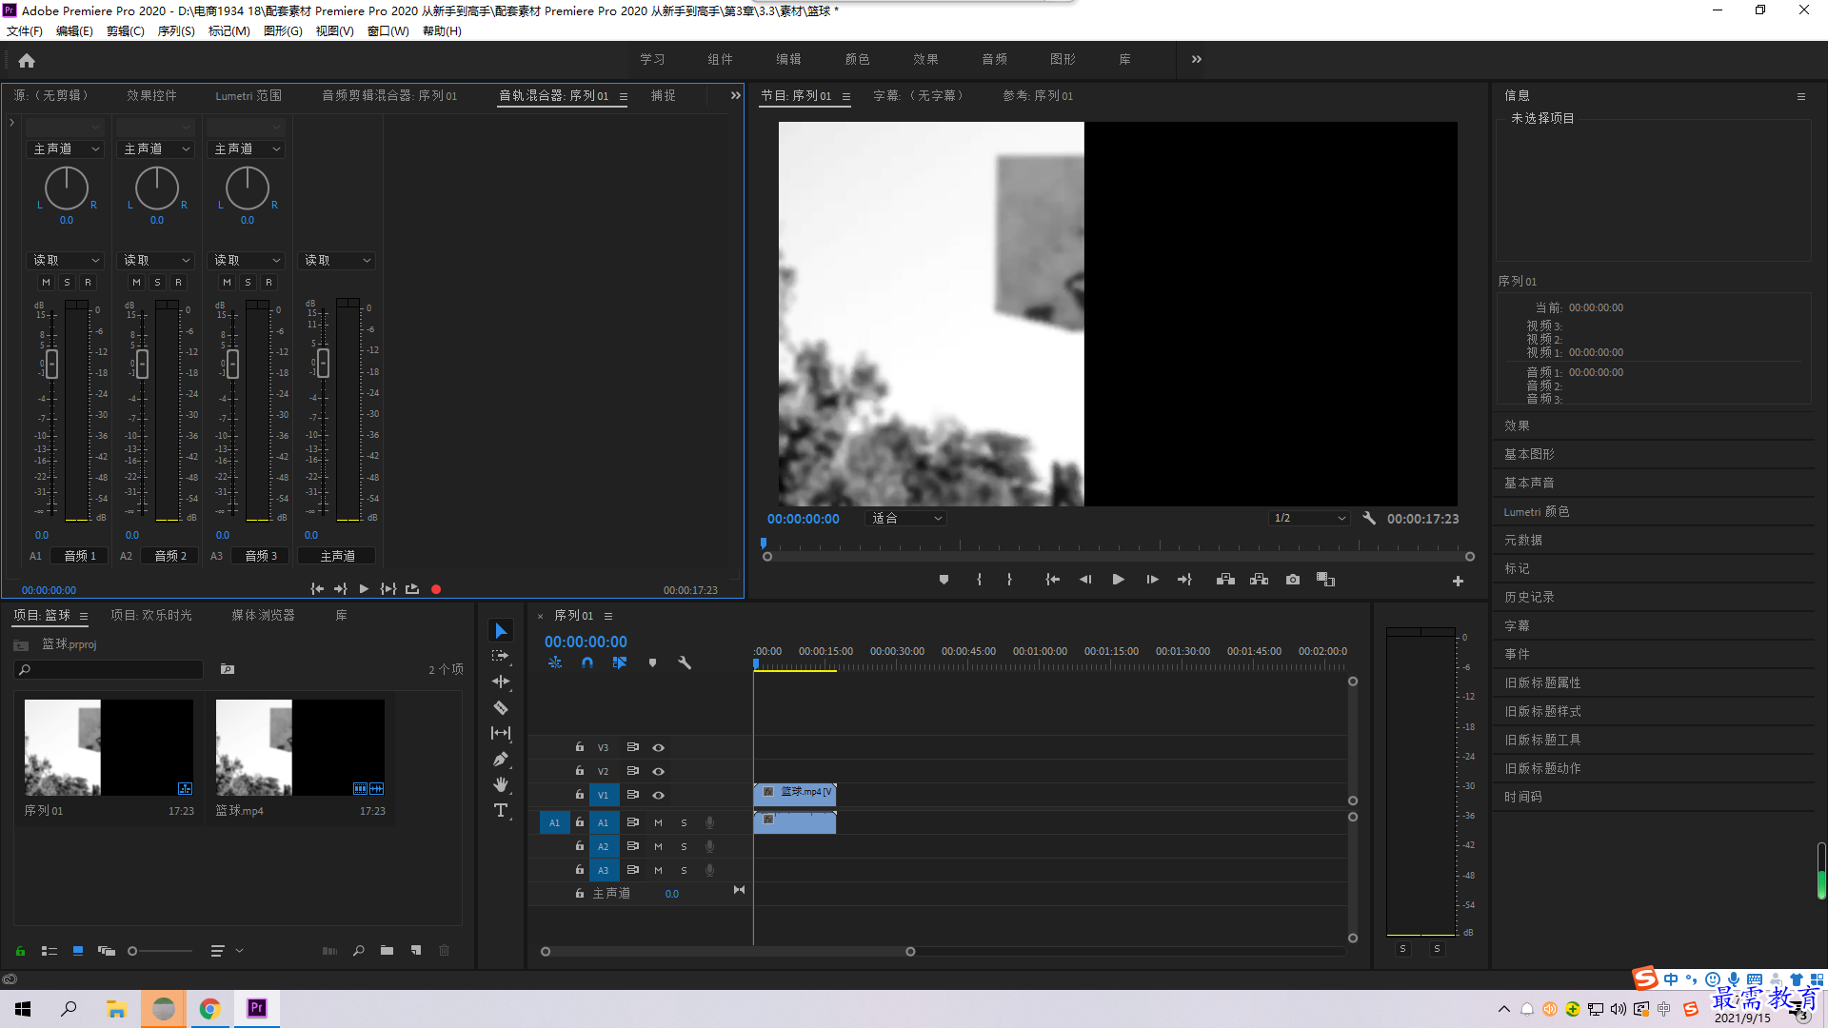
Task: Click the Home icon
Action: [x=27, y=60]
